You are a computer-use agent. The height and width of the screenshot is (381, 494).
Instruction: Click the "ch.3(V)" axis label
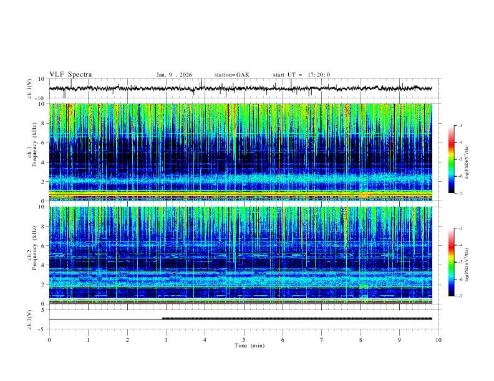click(x=30, y=319)
